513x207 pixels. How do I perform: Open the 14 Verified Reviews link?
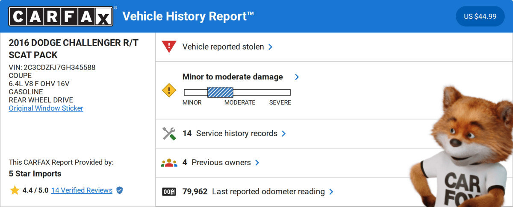click(x=82, y=190)
